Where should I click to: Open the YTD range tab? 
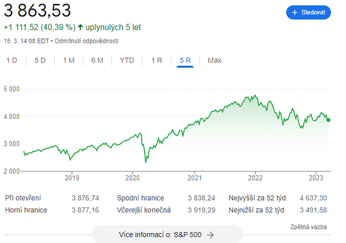pyautogui.click(x=127, y=60)
